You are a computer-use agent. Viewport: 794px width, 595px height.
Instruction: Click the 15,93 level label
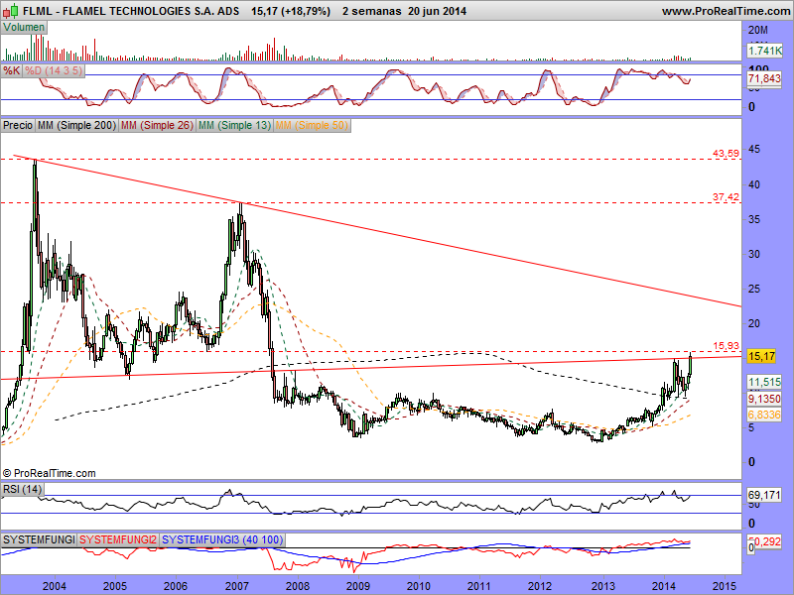point(727,345)
